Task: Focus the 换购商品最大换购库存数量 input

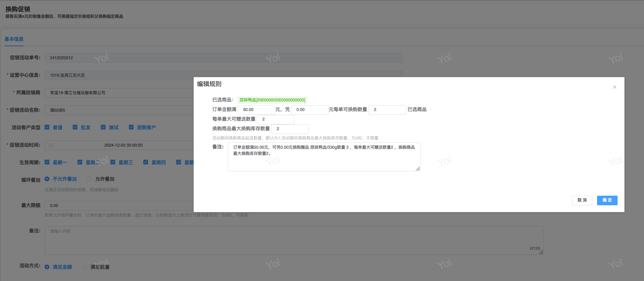Action: (x=290, y=129)
